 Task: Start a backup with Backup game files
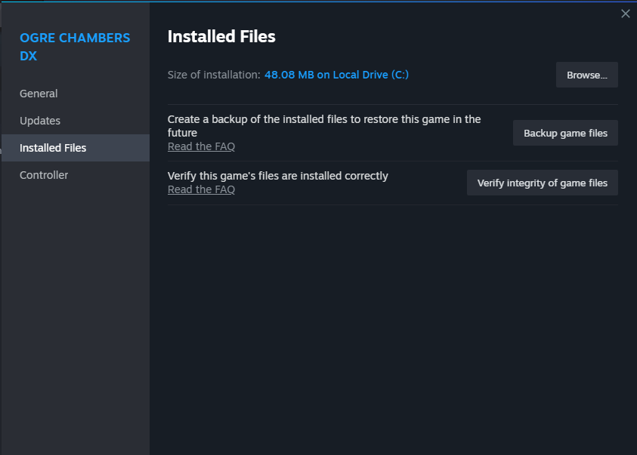tap(565, 133)
